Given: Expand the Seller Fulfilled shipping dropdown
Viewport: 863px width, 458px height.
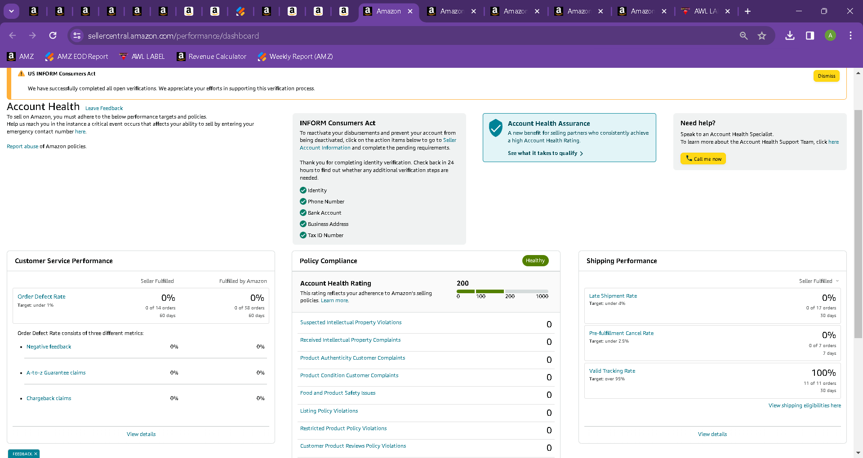Looking at the screenshot, I should (819, 281).
